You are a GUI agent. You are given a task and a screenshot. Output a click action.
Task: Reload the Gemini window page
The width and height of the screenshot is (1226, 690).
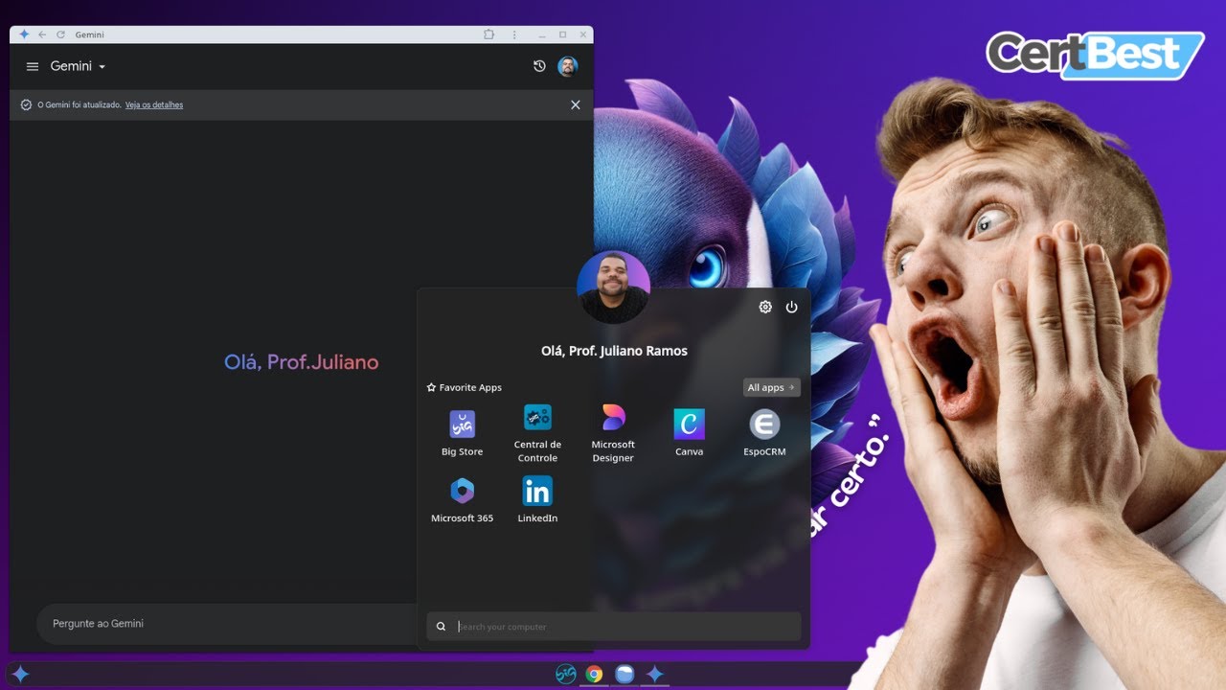tap(60, 34)
